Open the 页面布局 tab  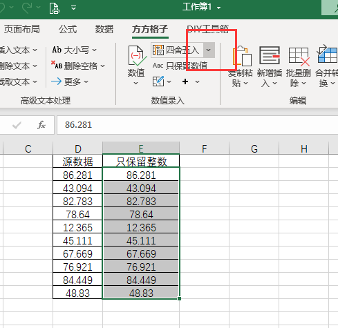22,30
